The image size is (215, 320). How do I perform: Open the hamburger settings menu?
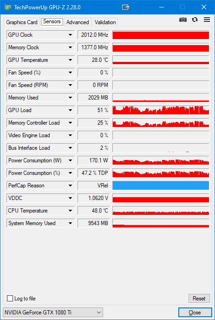(207, 20)
